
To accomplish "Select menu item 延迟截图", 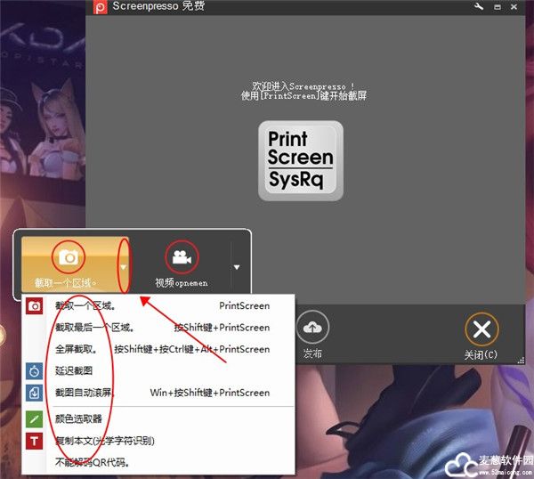I will (x=158, y=370).
